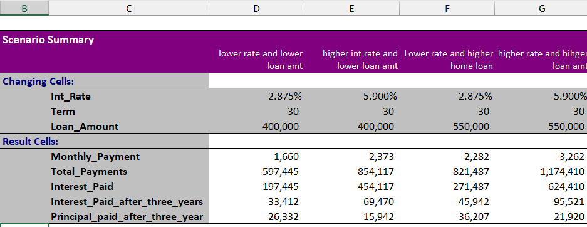Click 'lower rate and lower loan amt' heading
This screenshot has width=587, height=227.
pos(261,60)
